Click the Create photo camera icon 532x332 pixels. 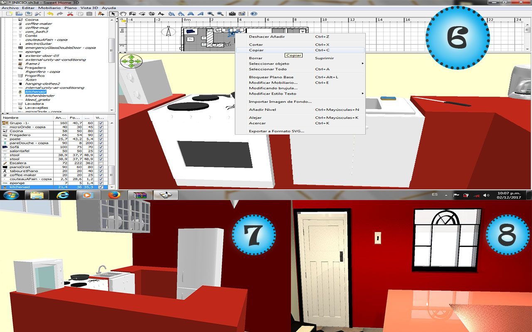pos(232,14)
